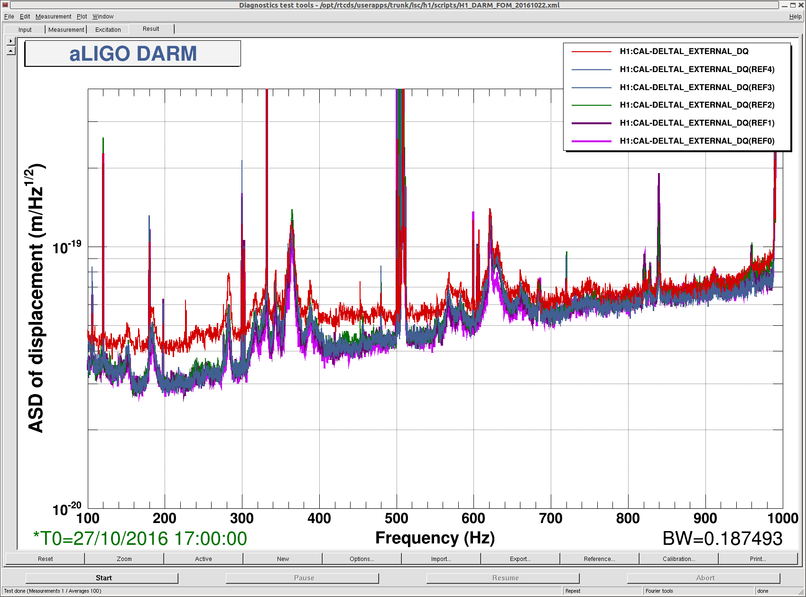Switch to the Measurement tab
The height and width of the screenshot is (597, 806).
pos(66,29)
